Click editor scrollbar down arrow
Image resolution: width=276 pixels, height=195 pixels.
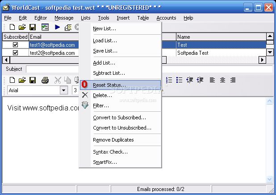(269, 179)
